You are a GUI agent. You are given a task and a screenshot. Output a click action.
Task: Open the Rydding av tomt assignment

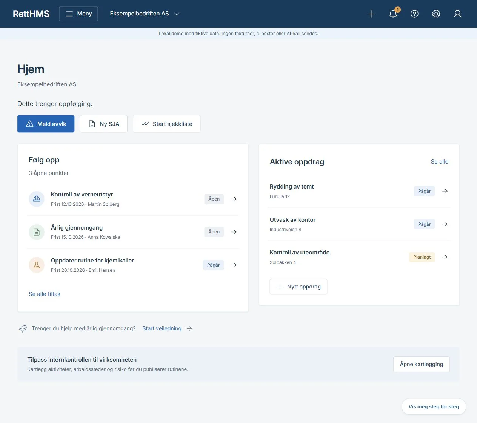[x=292, y=187]
